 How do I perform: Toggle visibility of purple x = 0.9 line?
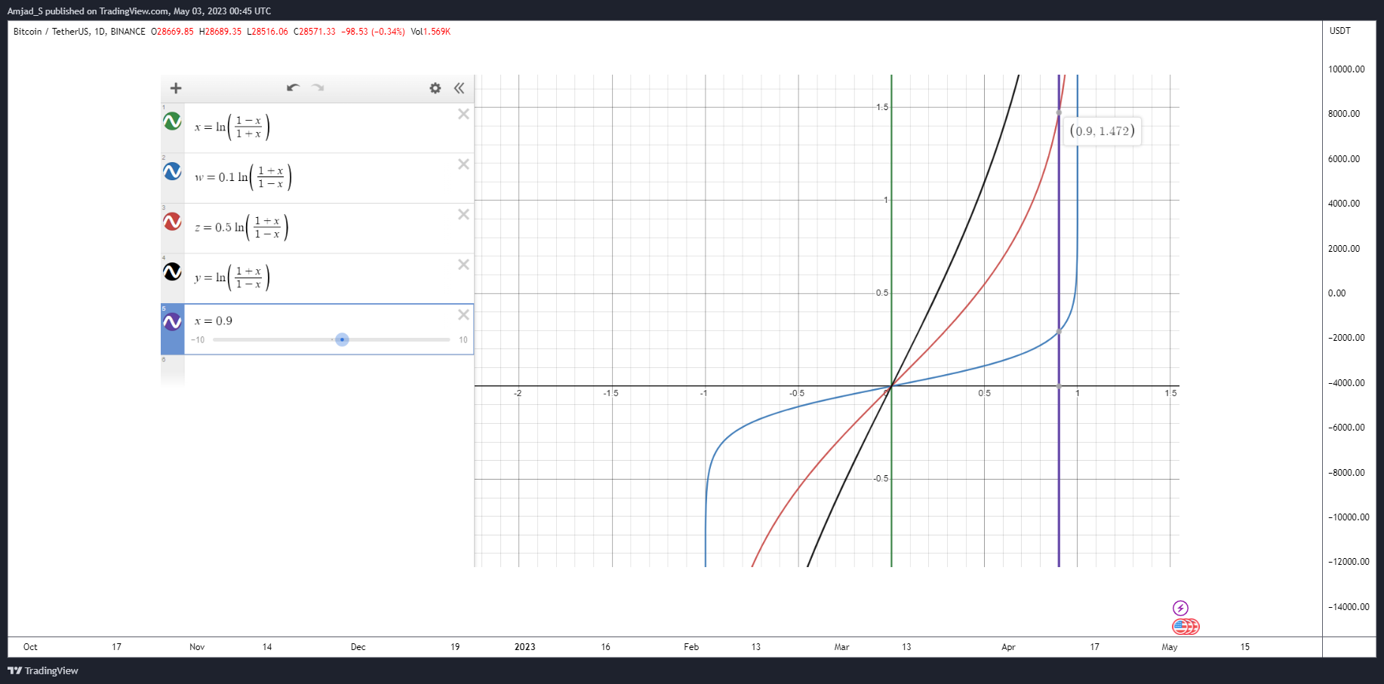tap(172, 322)
